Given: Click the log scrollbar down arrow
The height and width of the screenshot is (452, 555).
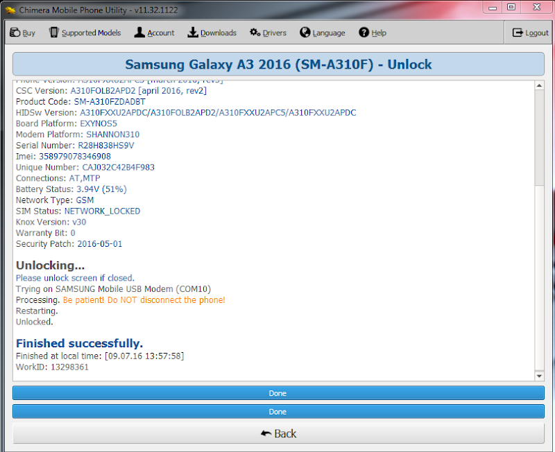Looking at the screenshot, I should click(x=539, y=376).
